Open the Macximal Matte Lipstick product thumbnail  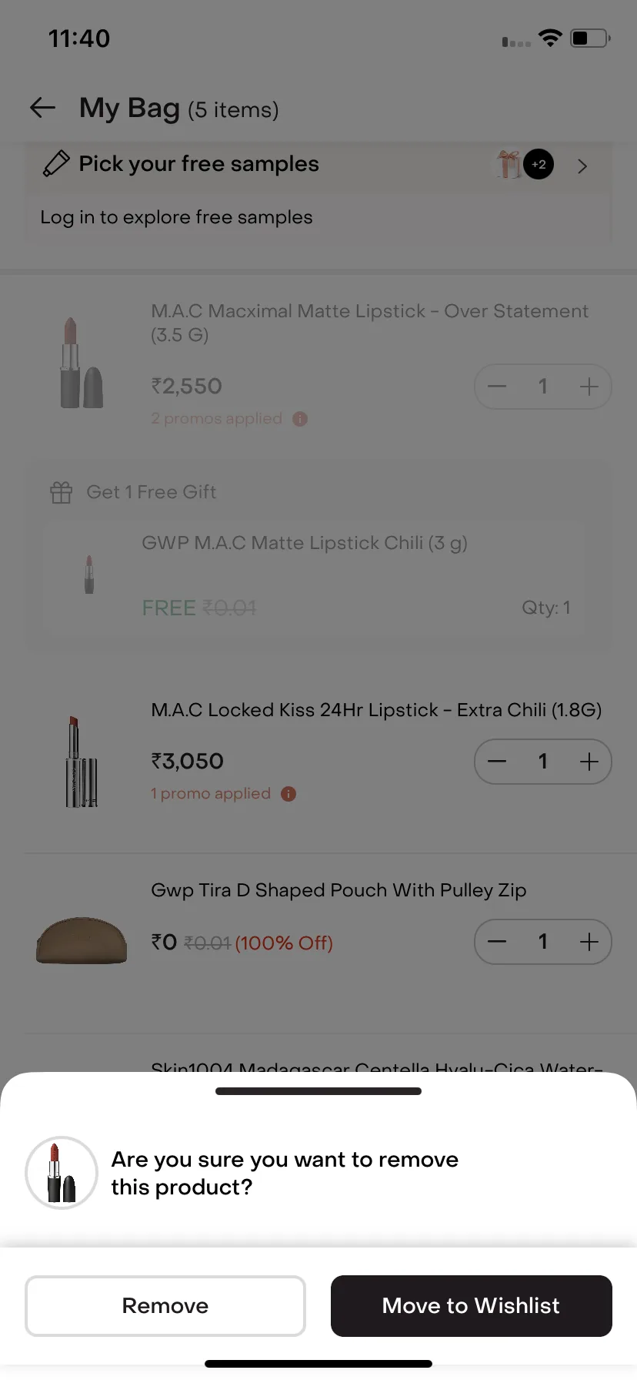tap(82, 363)
